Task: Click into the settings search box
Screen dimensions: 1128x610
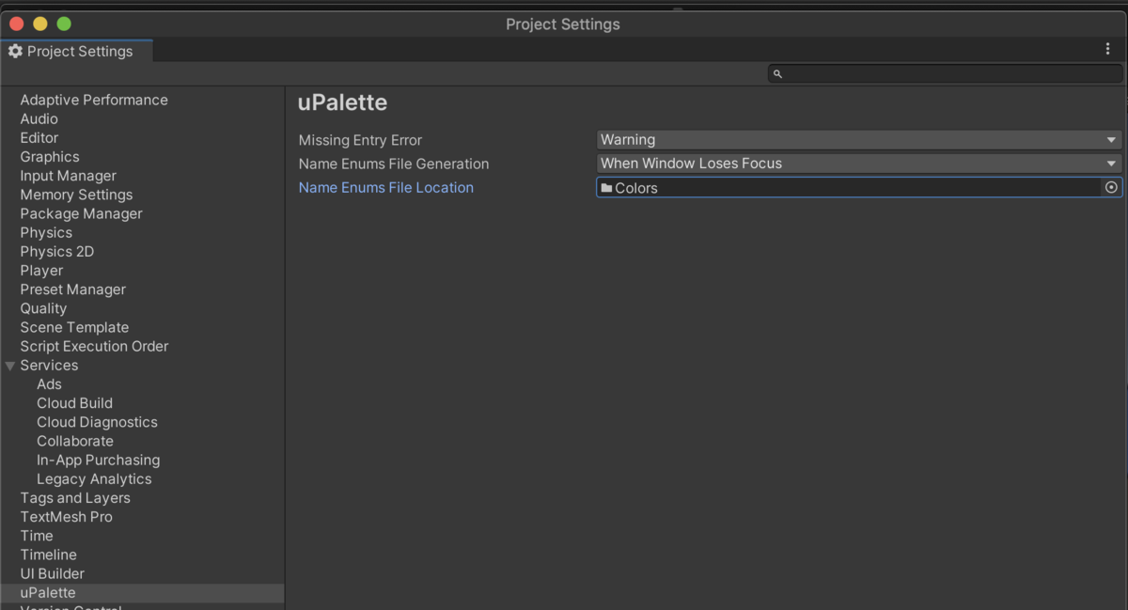Action: coord(949,73)
